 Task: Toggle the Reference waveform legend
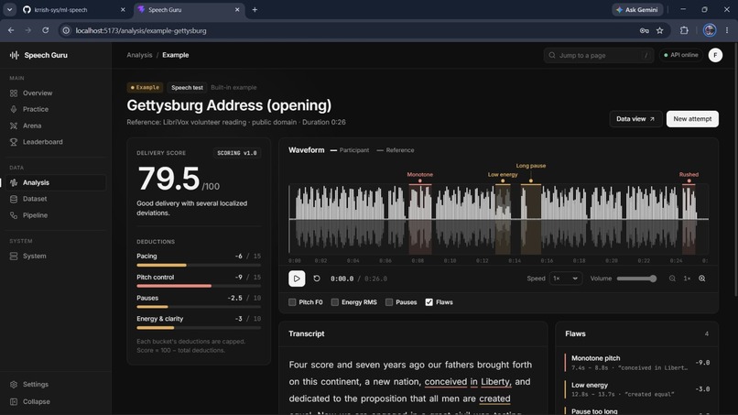click(396, 150)
